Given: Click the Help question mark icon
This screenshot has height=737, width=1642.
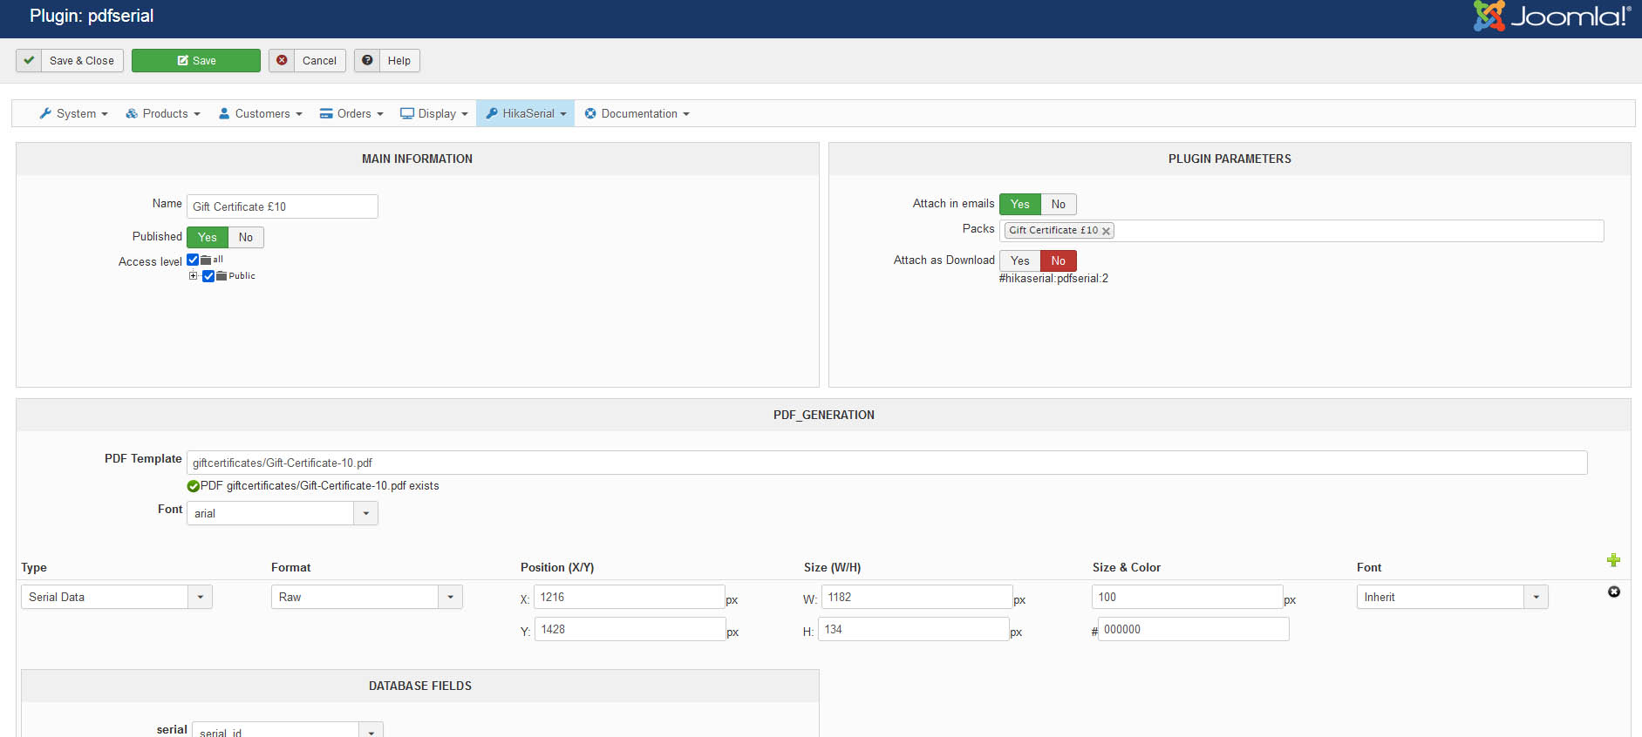Looking at the screenshot, I should pos(367,60).
